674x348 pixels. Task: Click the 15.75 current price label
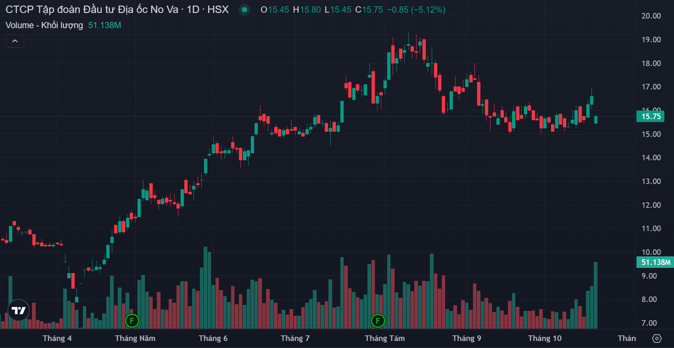point(651,116)
